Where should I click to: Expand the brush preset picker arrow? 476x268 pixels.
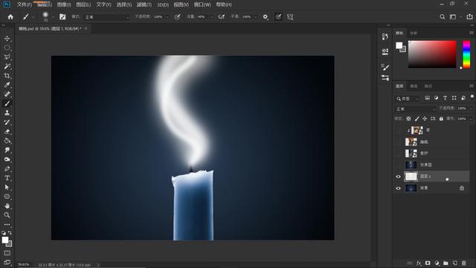click(53, 17)
